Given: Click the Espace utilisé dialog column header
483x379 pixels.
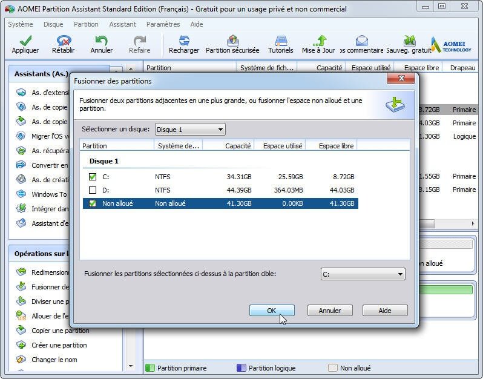Looking at the screenshot, I should [x=280, y=146].
